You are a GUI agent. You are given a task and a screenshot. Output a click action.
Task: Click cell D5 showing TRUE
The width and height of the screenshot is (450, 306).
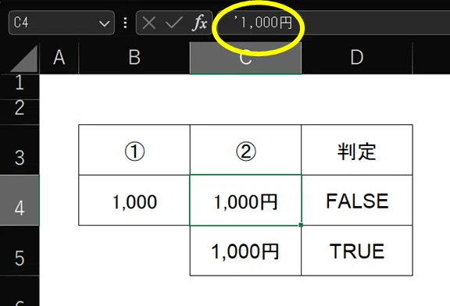point(357,251)
